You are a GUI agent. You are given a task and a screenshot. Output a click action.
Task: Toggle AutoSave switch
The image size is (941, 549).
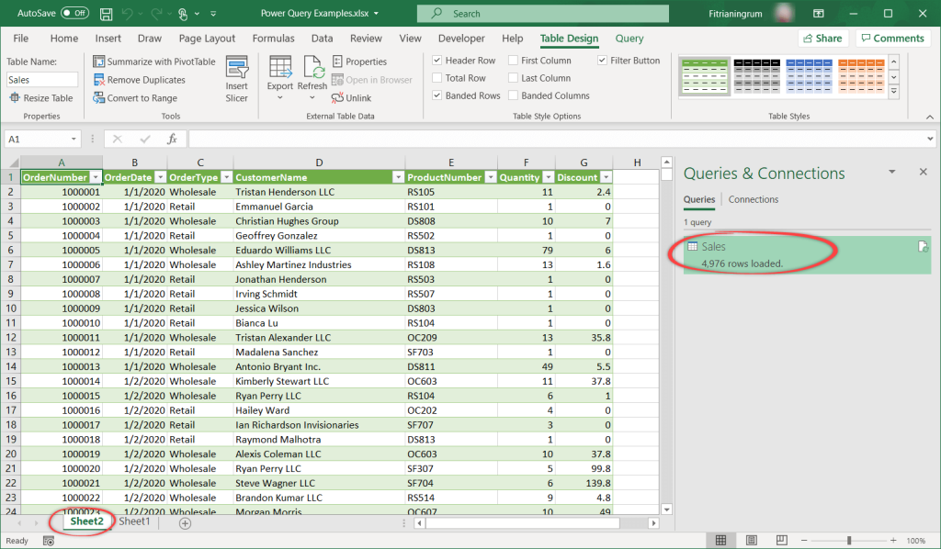(x=75, y=13)
